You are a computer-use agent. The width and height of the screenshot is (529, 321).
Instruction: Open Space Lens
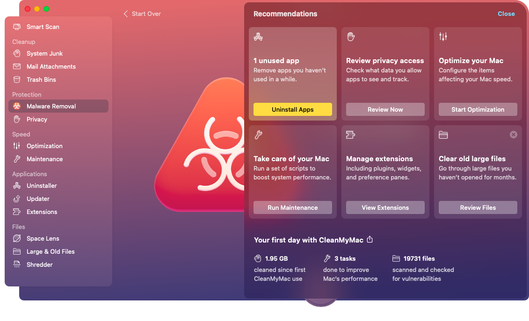pyautogui.click(x=58, y=239)
